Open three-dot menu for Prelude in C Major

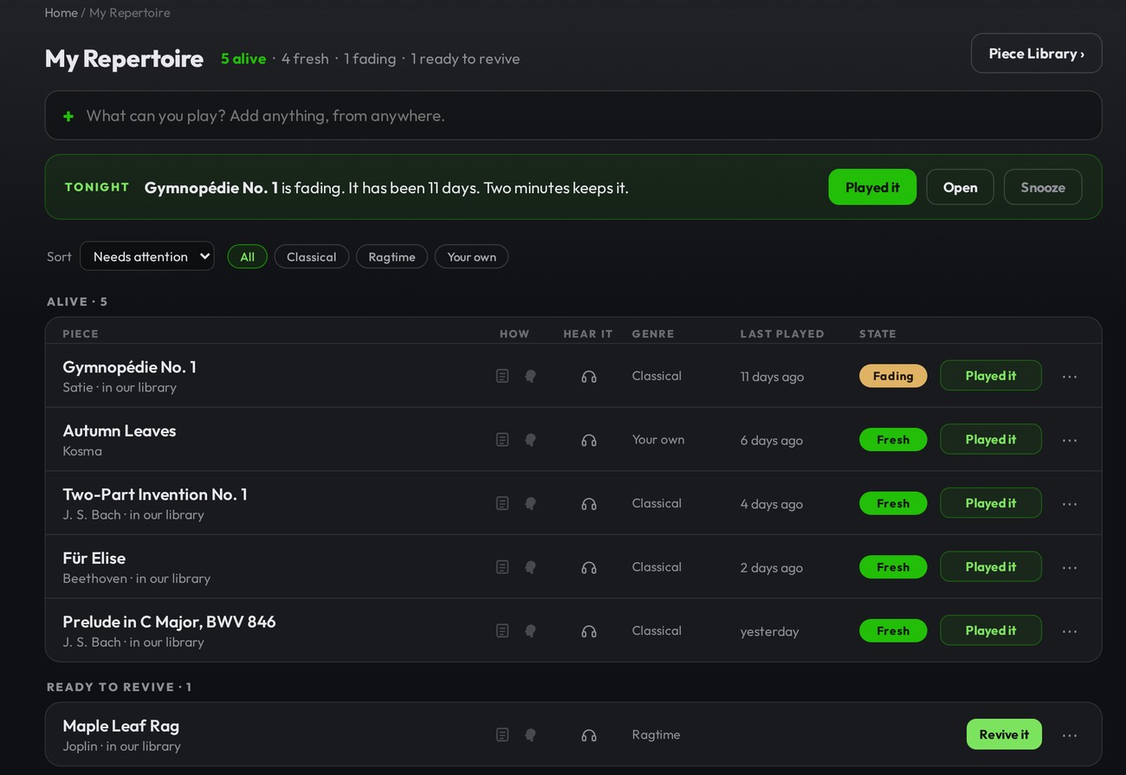pyautogui.click(x=1070, y=630)
